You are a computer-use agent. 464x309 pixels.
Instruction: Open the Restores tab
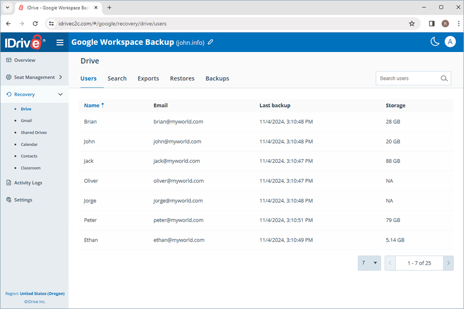pyautogui.click(x=182, y=78)
